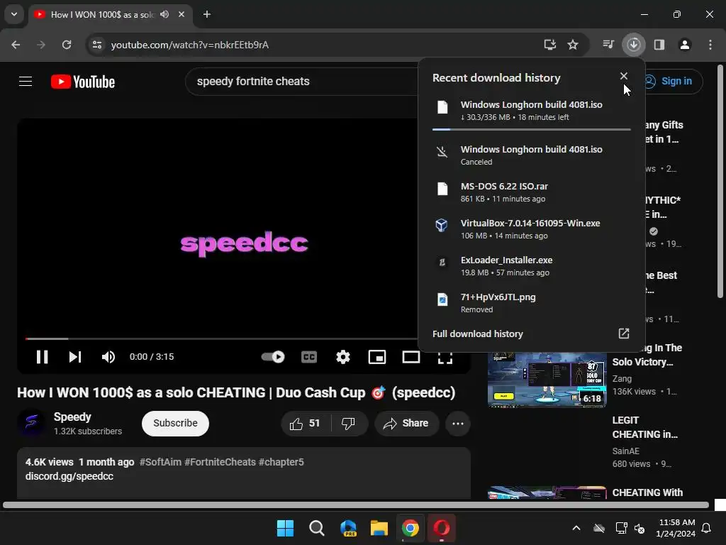The height and width of the screenshot is (545, 726).
Task: Go to the YouTube home logo
Action: coord(83,82)
